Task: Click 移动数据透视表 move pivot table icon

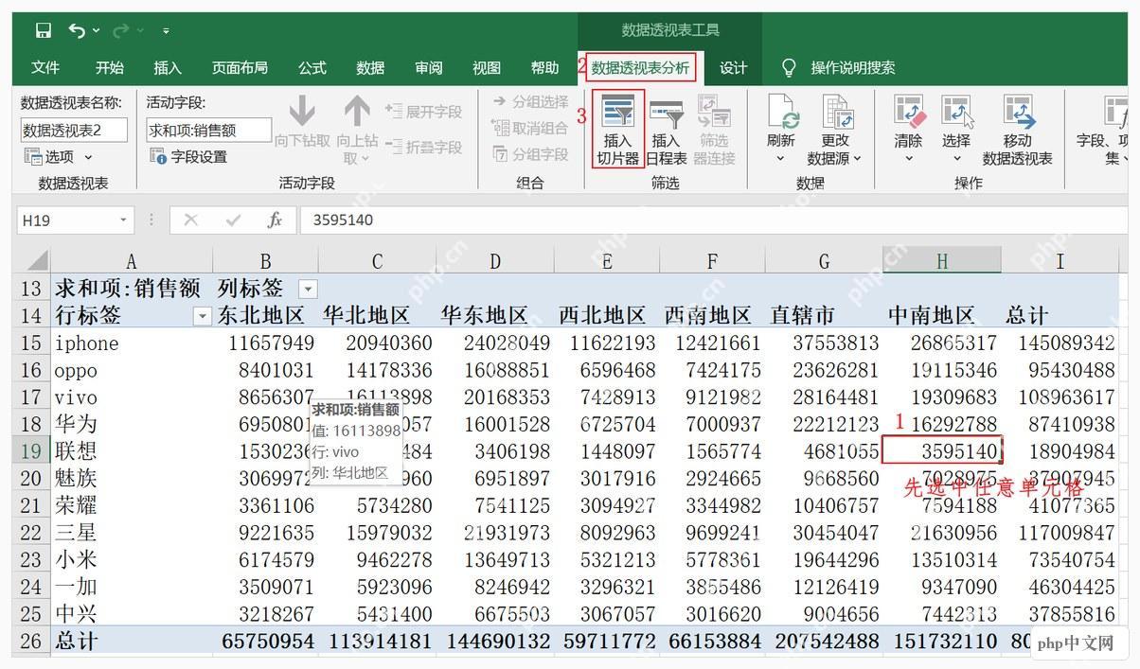Action: (x=1018, y=131)
